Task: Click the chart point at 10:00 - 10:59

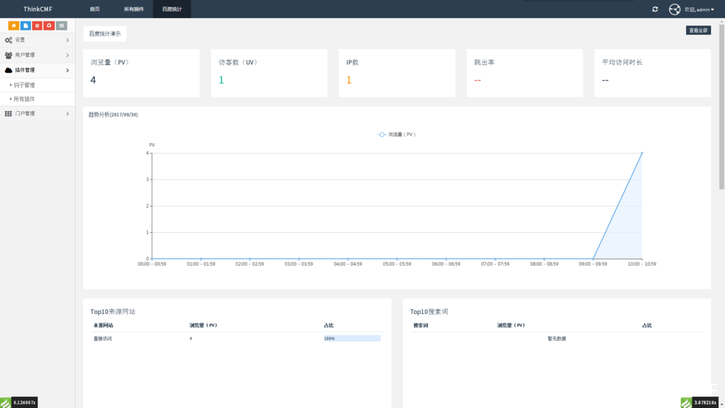Action: 642,153
